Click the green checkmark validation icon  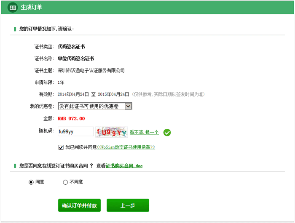(x=167, y=133)
